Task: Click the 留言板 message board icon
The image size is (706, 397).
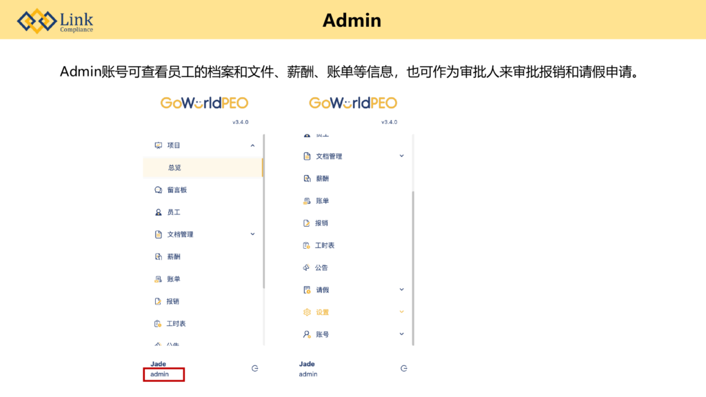Action: click(158, 190)
